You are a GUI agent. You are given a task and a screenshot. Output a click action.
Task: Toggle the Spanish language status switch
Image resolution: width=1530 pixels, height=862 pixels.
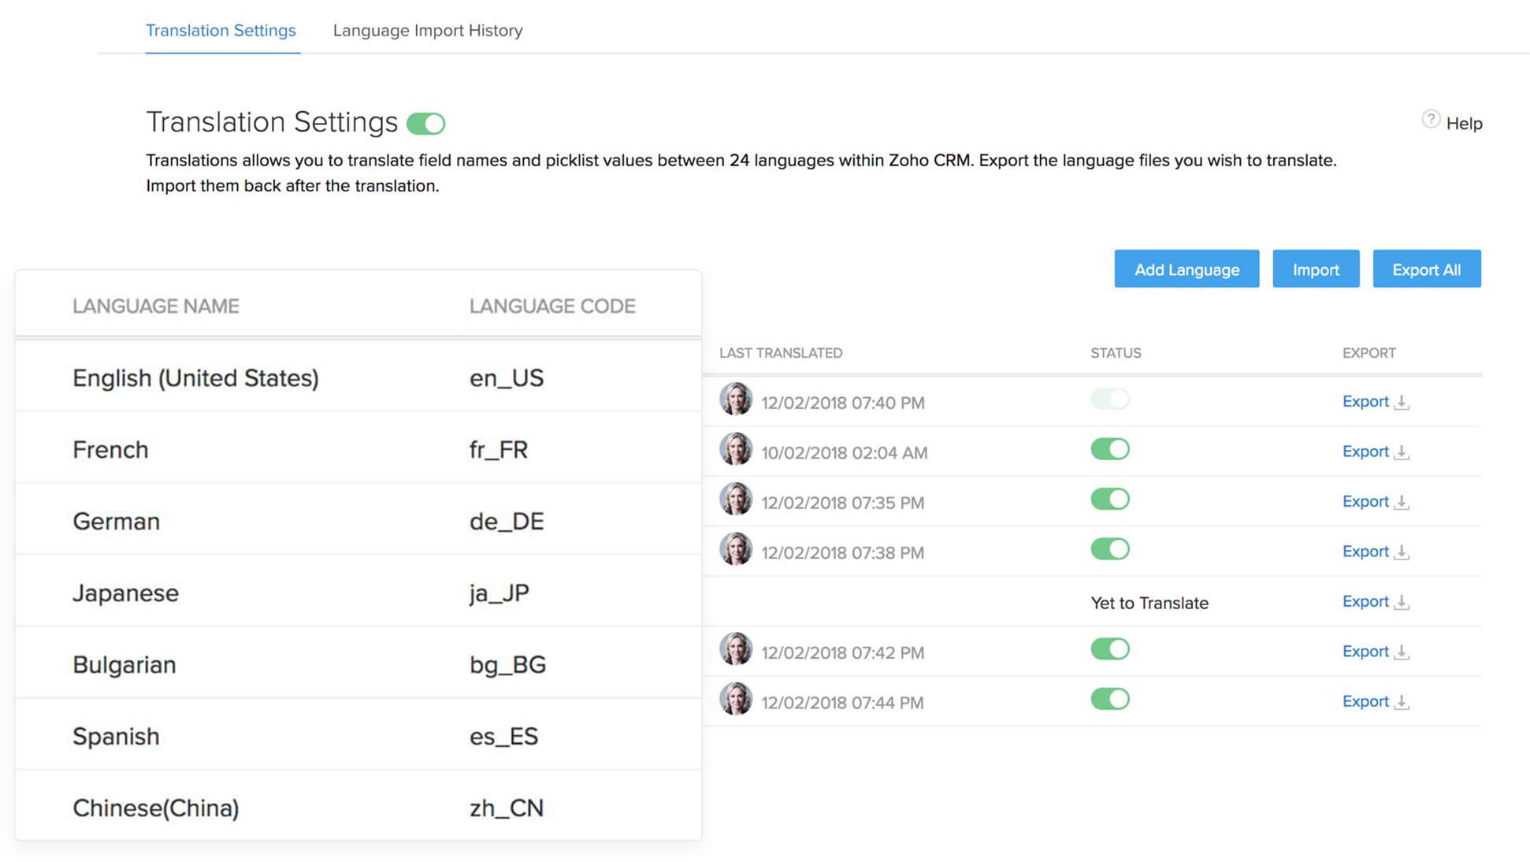pyautogui.click(x=1110, y=649)
